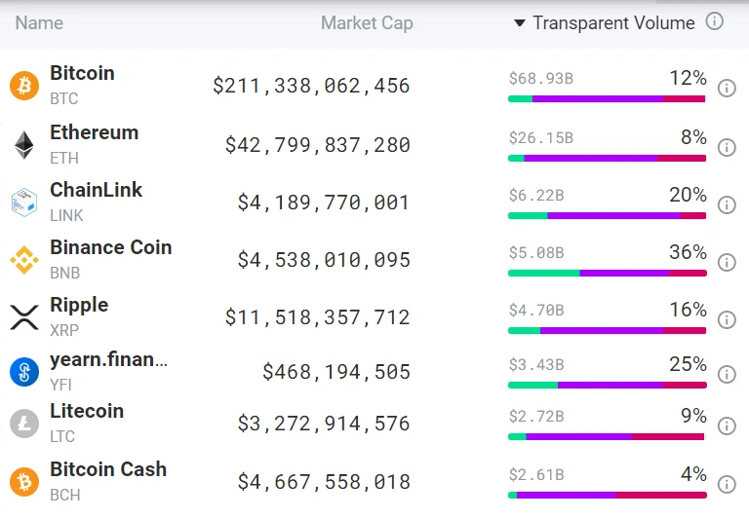Show volume info for Binance Coin row
Image resolution: width=749 pixels, height=518 pixels.
pos(727,263)
